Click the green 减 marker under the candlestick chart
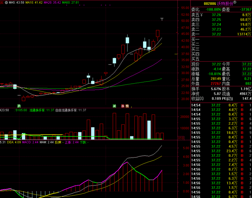Image resolution: width=252 pixels, height=198 pixels. click(114, 106)
